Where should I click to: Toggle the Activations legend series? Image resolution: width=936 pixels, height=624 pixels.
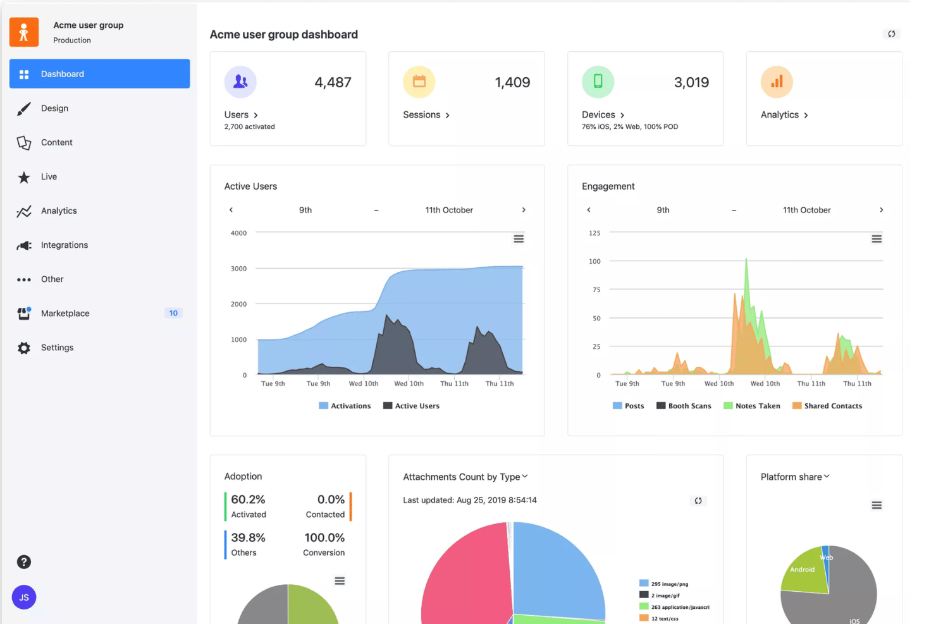click(x=345, y=406)
